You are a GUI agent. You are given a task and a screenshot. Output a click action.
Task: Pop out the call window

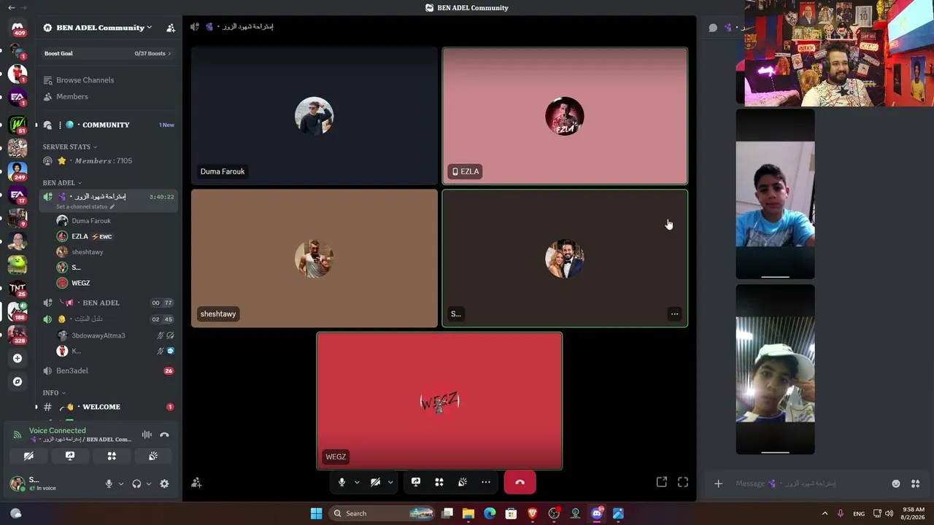point(662,482)
